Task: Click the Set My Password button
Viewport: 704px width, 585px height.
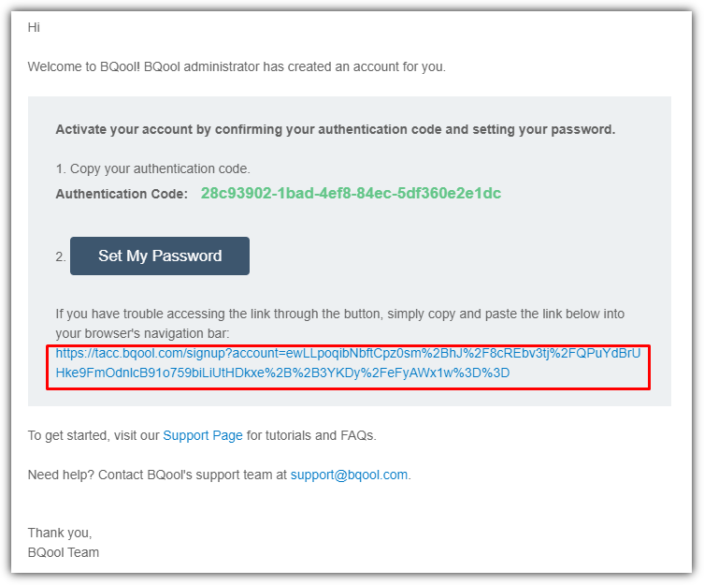Action: coord(159,256)
